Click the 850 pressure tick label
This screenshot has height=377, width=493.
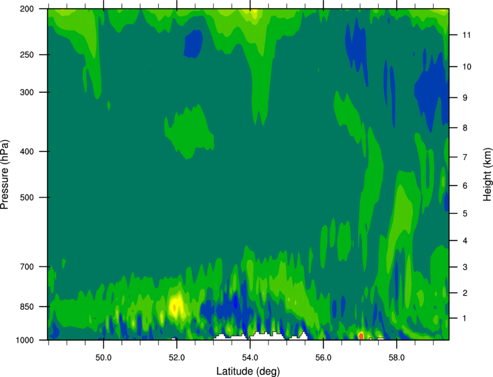(27, 307)
